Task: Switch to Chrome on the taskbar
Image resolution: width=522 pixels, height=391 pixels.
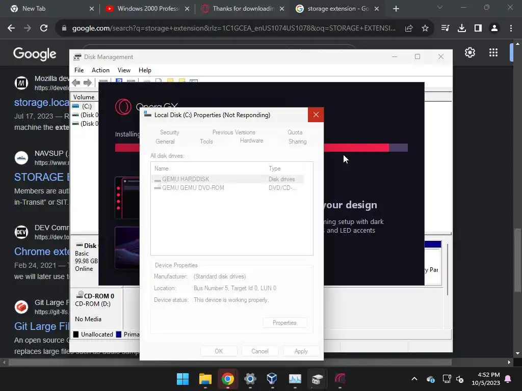Action: [228, 379]
